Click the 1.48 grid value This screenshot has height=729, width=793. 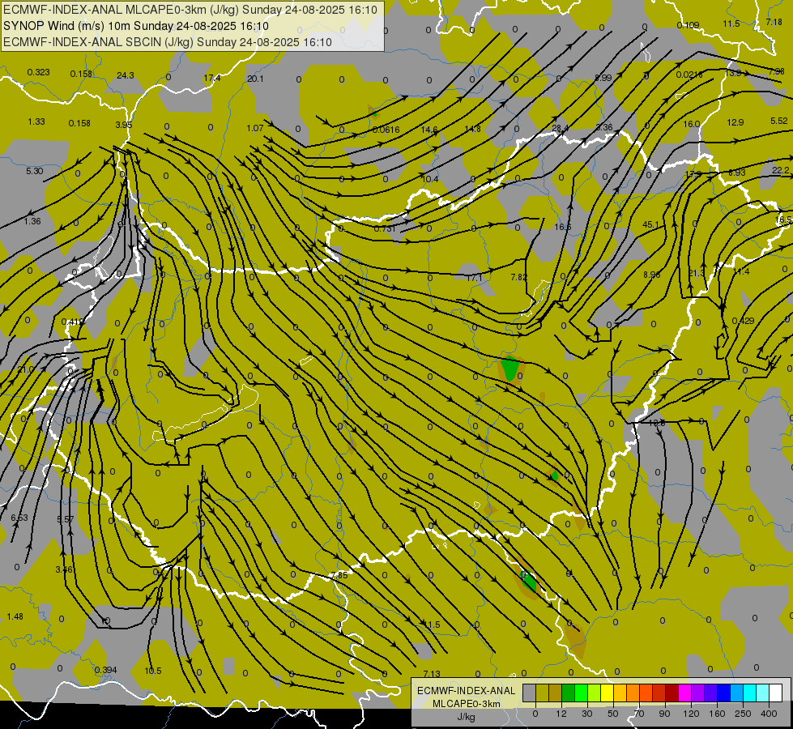[15, 616]
